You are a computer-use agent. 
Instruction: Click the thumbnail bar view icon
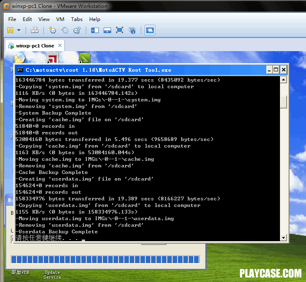pyautogui.click(x=107, y=30)
